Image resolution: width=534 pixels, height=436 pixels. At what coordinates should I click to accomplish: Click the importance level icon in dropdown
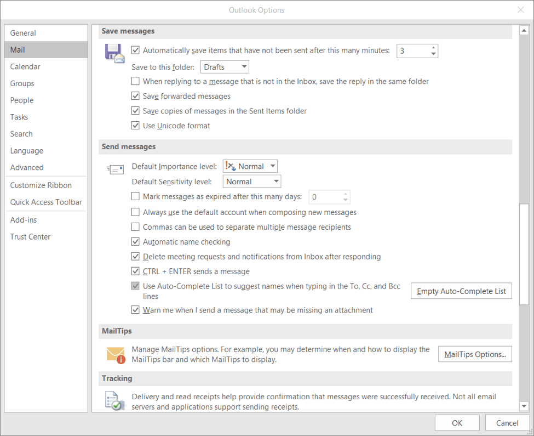point(231,166)
